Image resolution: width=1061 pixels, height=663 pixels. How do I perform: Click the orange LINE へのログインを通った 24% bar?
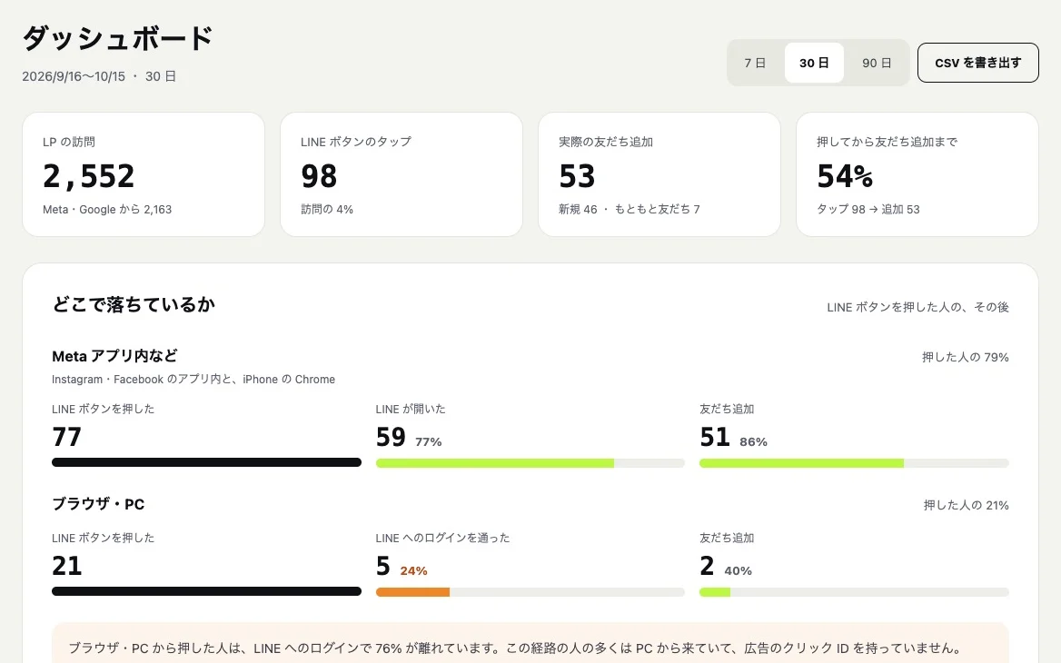coord(530,593)
